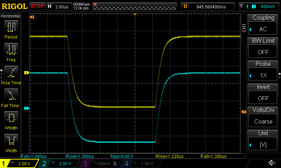Select channel 3 tab at bottom
Viewport: 281px width, 168px height.
coord(100,163)
